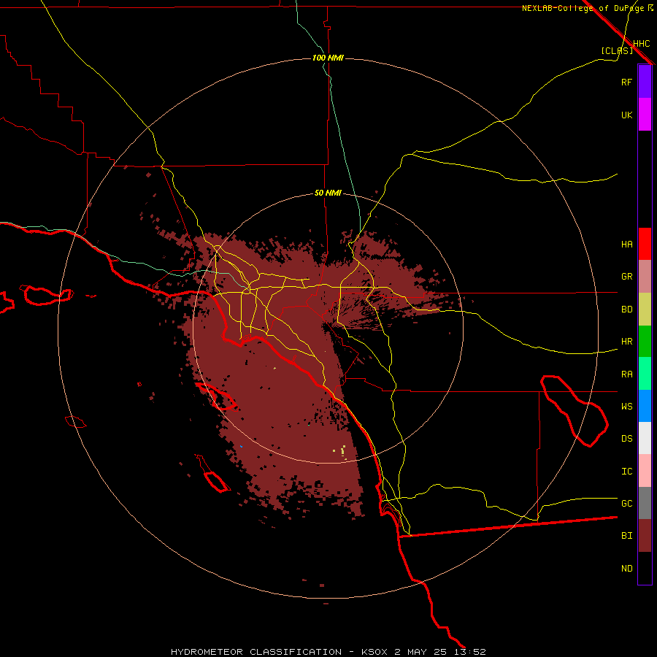The height and width of the screenshot is (657, 657).
Task: Click the HA red legend swatch
Action: [x=645, y=244]
